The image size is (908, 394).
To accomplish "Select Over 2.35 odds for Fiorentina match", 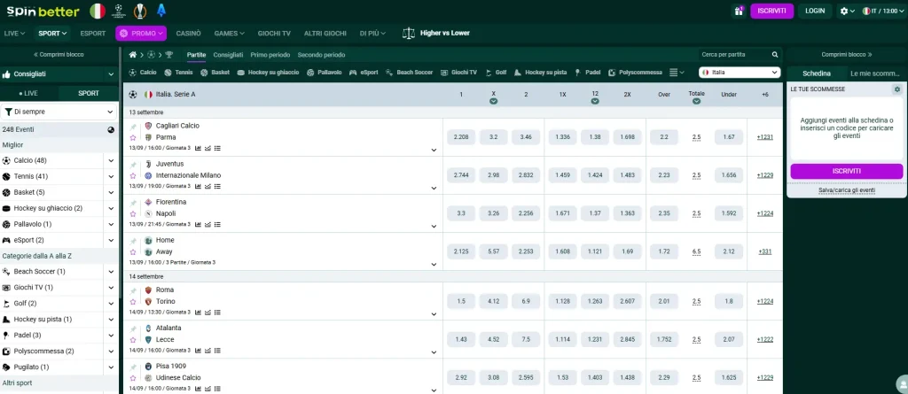I will 664,213.
